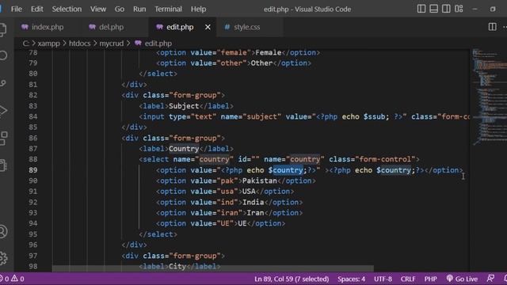Select the edit.php tab
This screenshot has height=285, width=507.
[x=180, y=27]
